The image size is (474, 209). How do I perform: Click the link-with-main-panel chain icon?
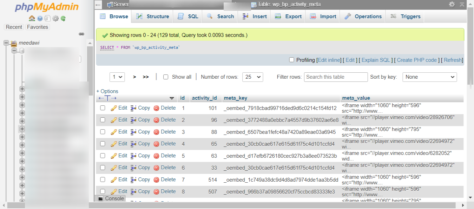click(81, 34)
